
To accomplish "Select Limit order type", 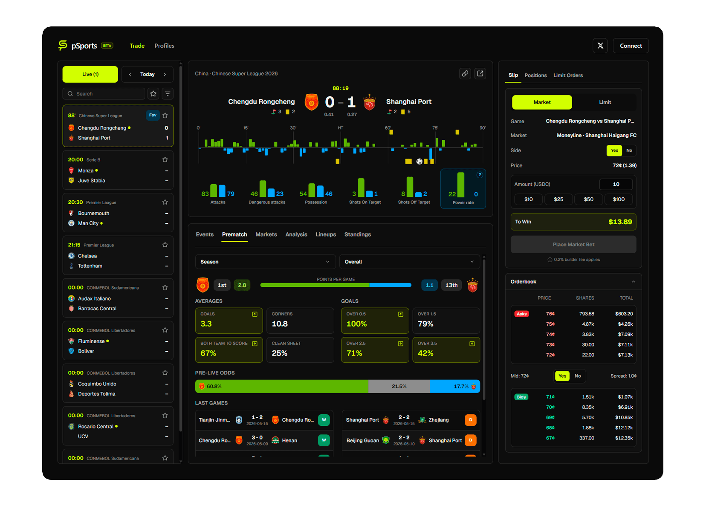I will (x=605, y=102).
